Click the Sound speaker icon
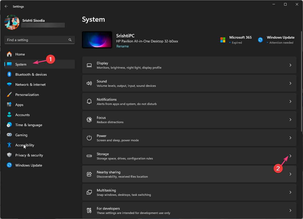The width and height of the screenshot is (303, 219). tap(89, 83)
